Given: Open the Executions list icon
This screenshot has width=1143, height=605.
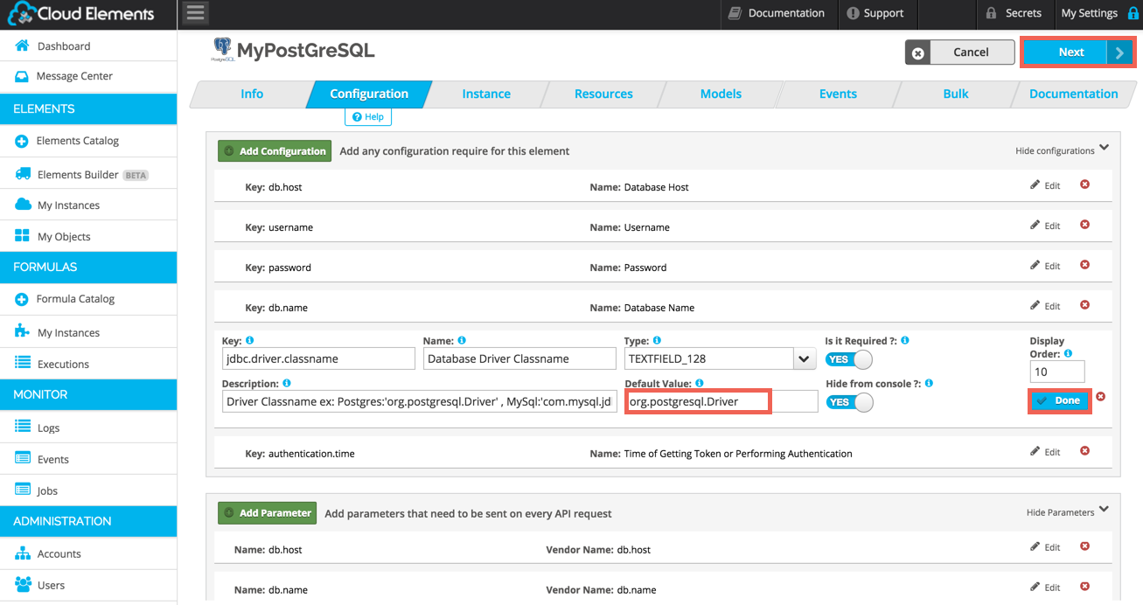Looking at the screenshot, I should point(23,364).
